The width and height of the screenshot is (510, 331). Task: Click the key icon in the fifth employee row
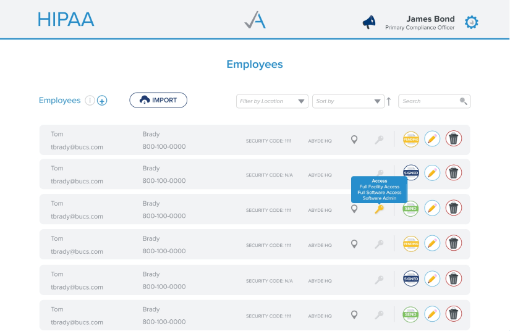pos(379,280)
